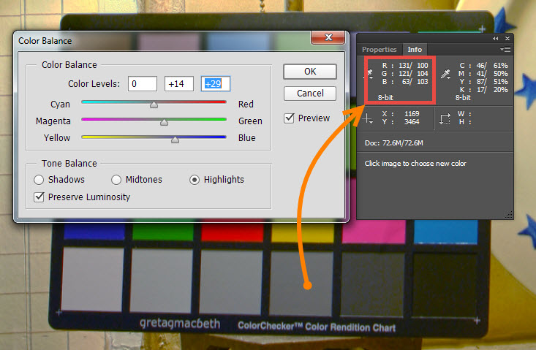The height and width of the screenshot is (350, 536).
Task: Switch to the Info tab
Action: tap(415, 50)
